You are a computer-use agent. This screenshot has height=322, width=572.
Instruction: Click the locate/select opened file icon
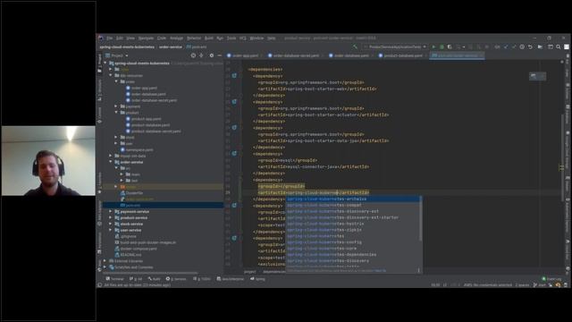click(193, 55)
